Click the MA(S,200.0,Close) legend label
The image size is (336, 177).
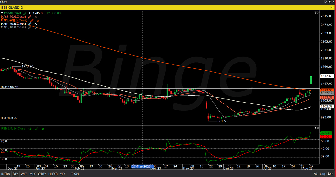[x=14, y=20]
